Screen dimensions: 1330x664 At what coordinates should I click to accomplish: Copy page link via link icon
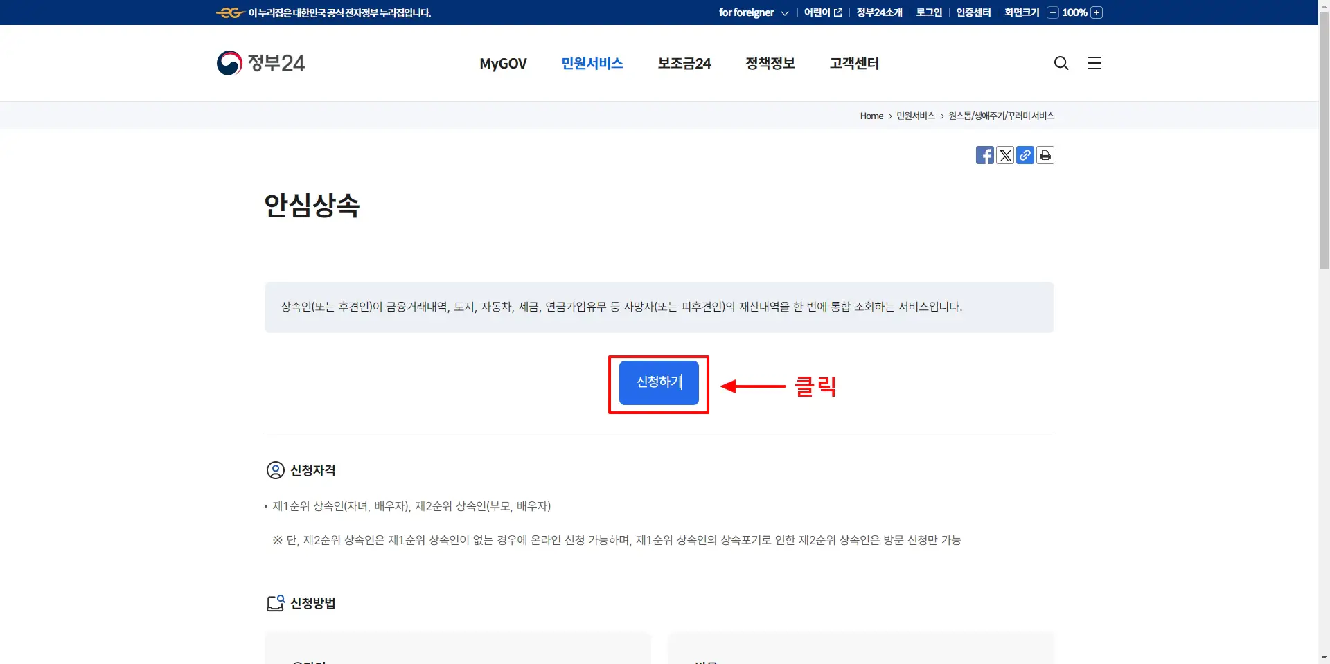(1025, 155)
